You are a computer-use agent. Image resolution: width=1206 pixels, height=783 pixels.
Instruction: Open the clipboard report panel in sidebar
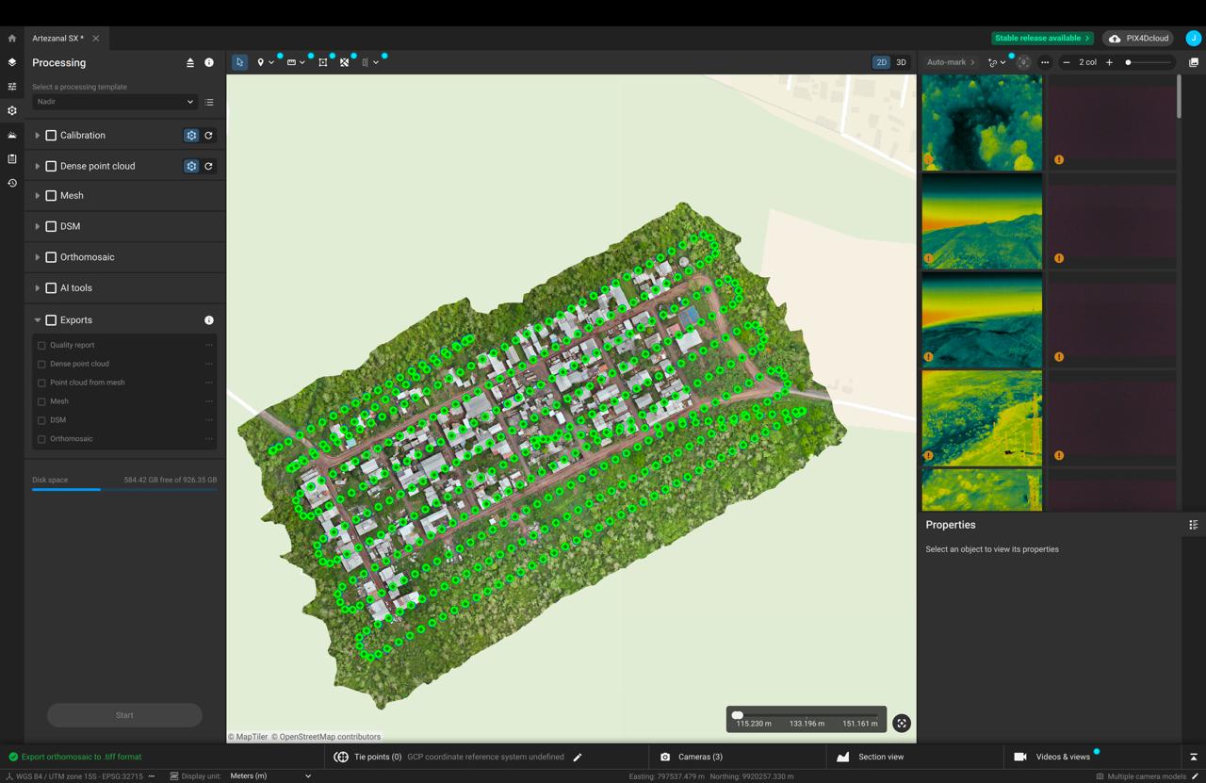(12, 159)
